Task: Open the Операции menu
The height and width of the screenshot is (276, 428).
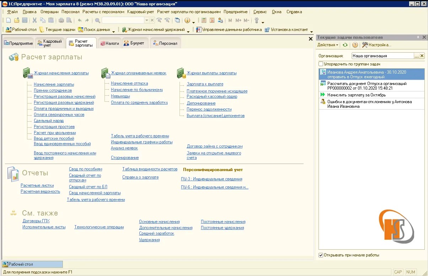Action: click(49, 12)
